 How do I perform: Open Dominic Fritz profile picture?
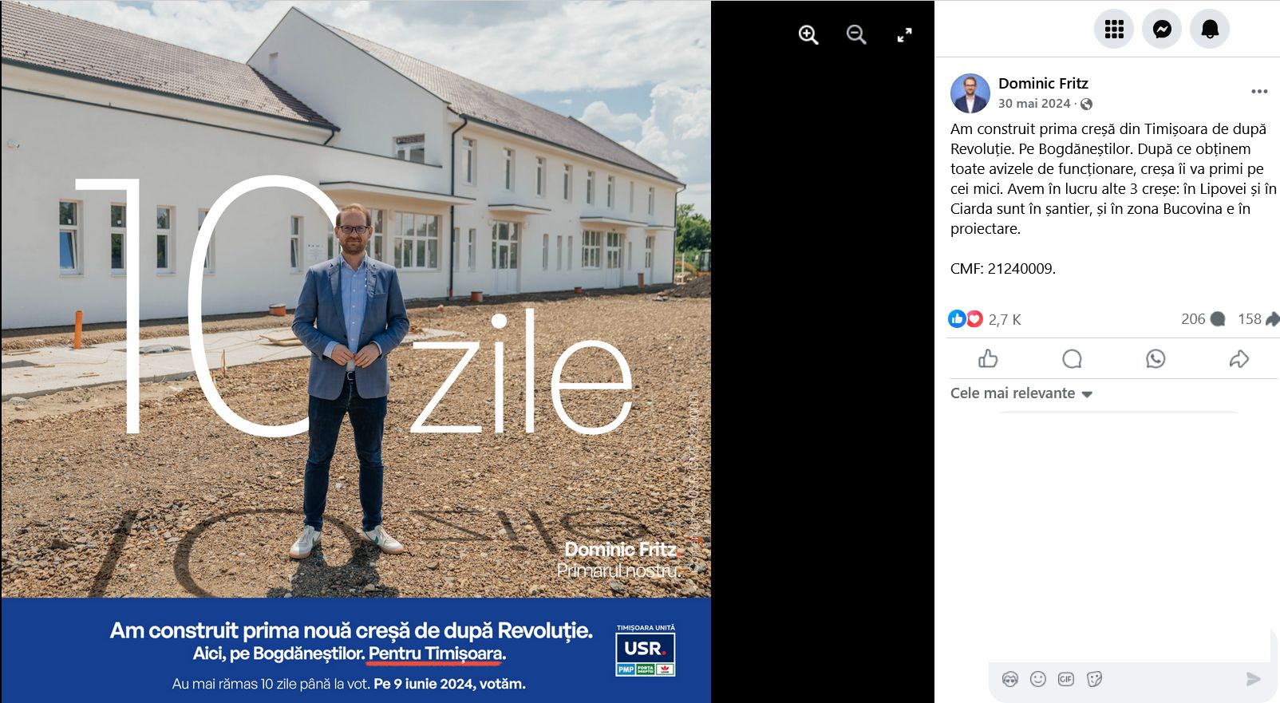tap(970, 93)
